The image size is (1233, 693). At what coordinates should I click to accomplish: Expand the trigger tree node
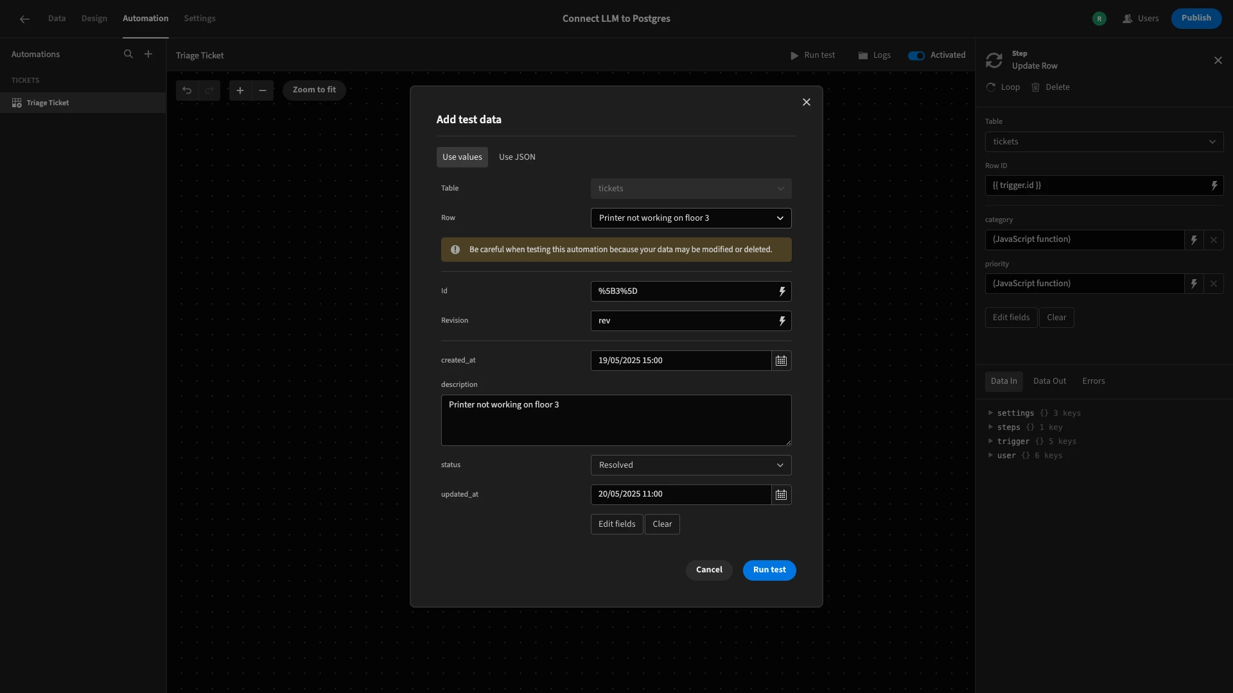click(x=991, y=441)
